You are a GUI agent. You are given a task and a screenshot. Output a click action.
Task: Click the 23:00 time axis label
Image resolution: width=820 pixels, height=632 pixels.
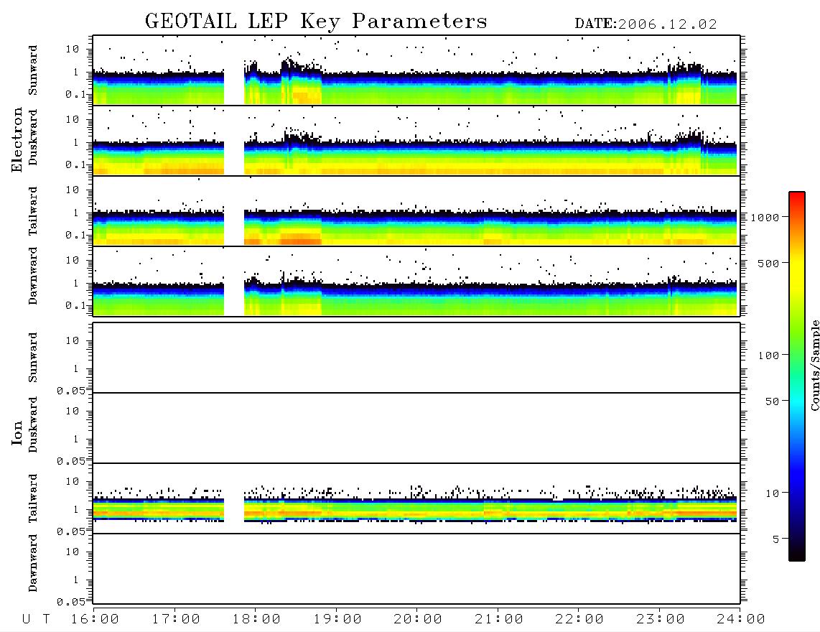(661, 619)
